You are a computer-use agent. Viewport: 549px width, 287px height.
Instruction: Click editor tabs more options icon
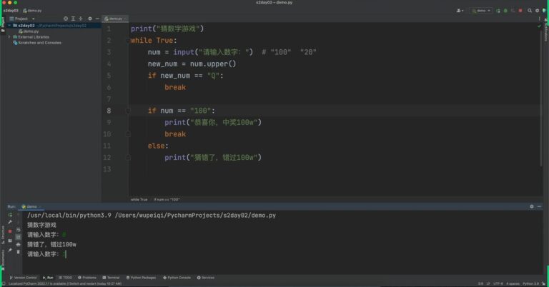pos(539,19)
